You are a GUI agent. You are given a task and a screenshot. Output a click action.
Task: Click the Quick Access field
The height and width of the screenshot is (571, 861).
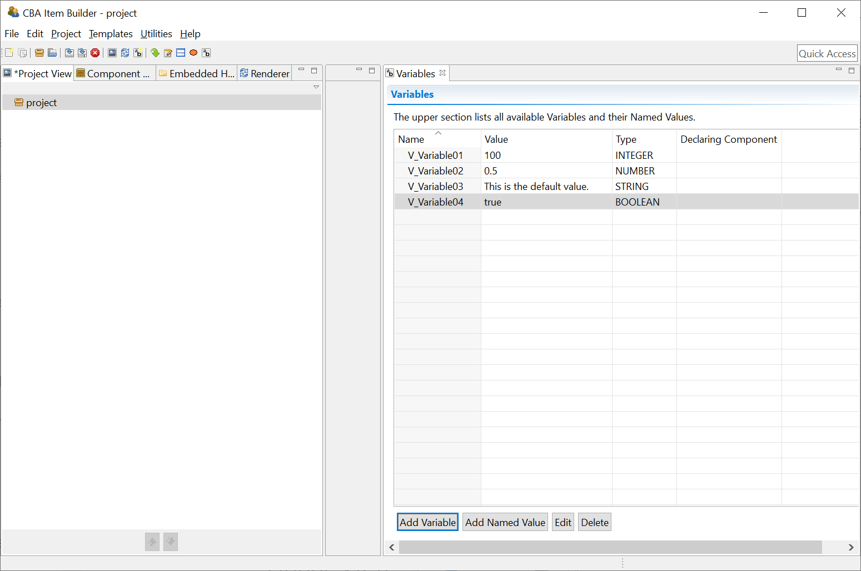pos(827,53)
